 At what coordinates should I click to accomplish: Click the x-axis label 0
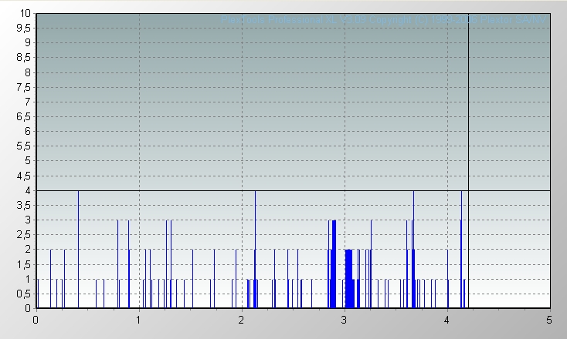pos(36,319)
